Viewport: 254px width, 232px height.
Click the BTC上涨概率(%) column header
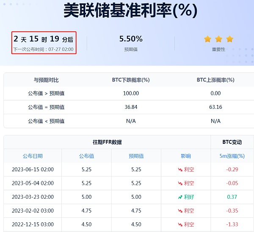[215, 80]
